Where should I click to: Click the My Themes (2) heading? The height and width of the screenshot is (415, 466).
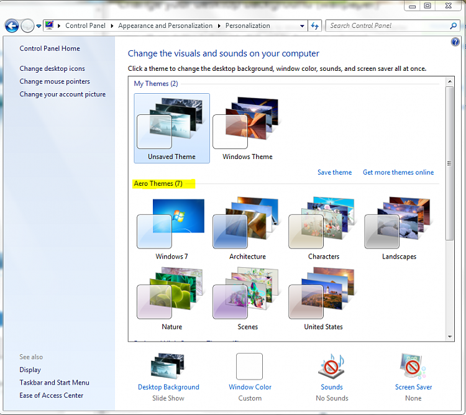156,83
